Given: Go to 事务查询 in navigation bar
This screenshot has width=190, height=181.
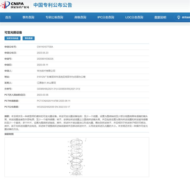Looking at the screenshot, I should (x=28, y=17).
